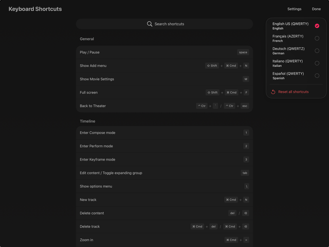Screen dimensions: 329x247
Task: Choose the Deutsch (QWERTZ) layout
Action: [296, 51]
